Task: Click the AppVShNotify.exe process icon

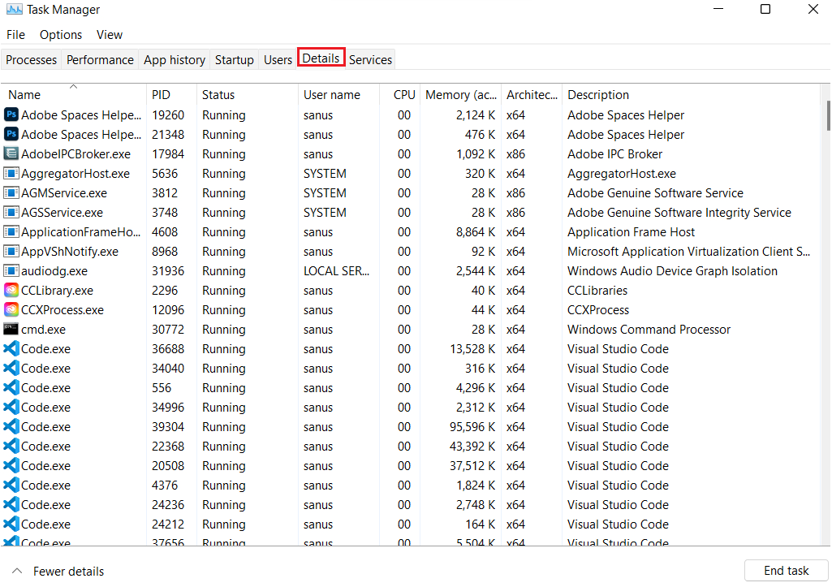Action: click(x=11, y=251)
